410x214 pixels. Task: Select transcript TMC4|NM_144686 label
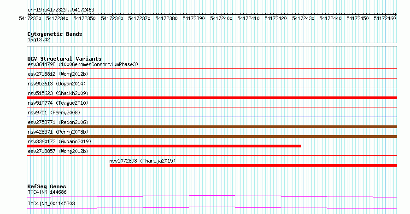click(x=47, y=192)
